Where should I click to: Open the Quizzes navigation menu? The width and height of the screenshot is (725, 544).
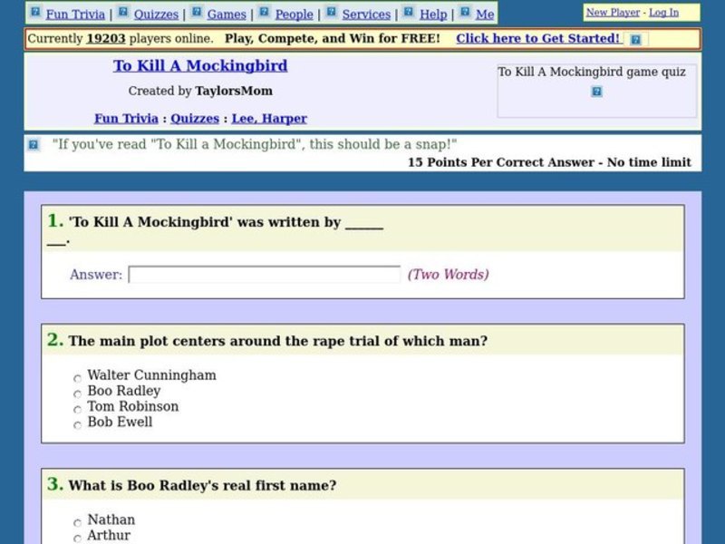click(156, 14)
